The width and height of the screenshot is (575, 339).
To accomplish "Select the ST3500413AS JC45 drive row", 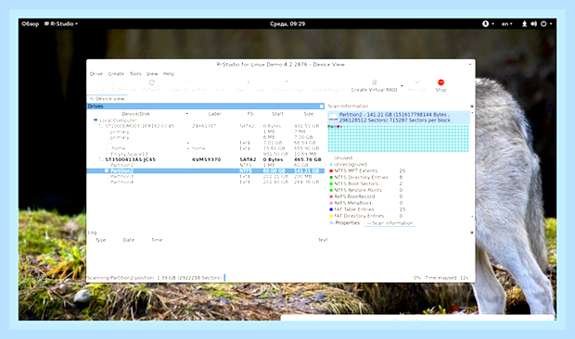I will click(205, 159).
